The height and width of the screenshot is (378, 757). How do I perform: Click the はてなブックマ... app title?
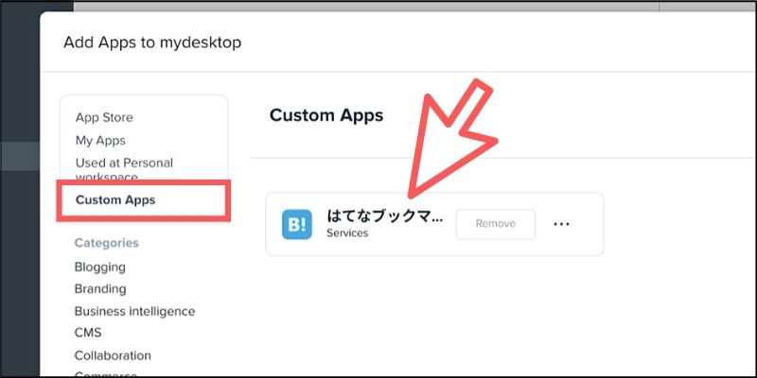click(385, 216)
